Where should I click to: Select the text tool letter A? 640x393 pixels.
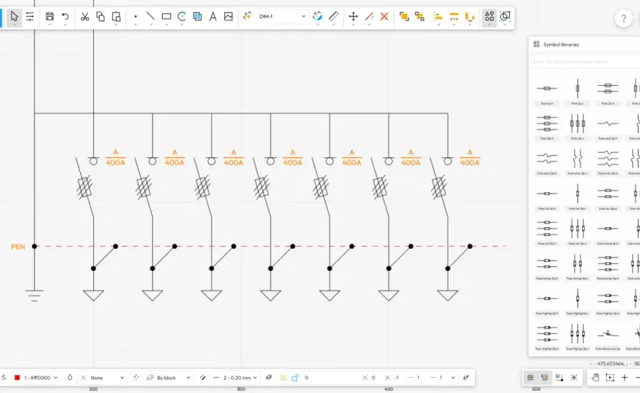(x=213, y=17)
